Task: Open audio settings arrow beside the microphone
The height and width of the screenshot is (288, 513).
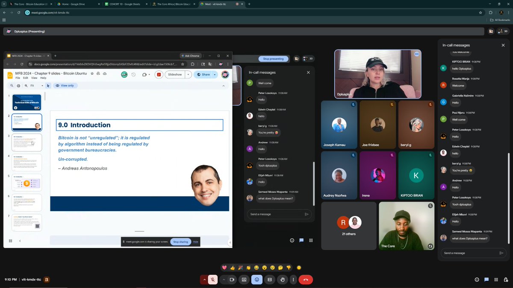Action: tap(204, 279)
